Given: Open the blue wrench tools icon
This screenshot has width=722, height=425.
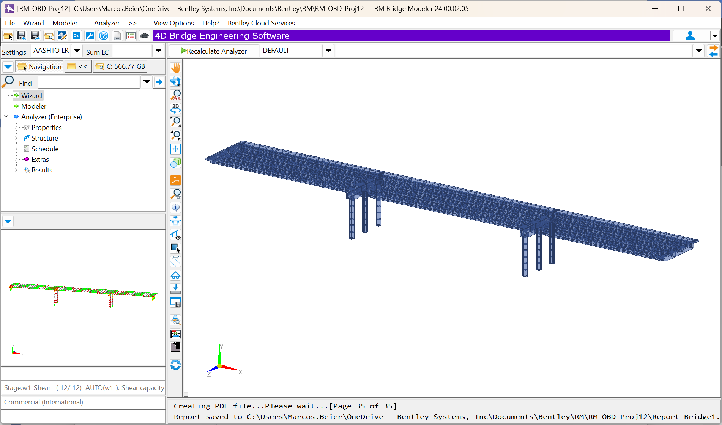Looking at the screenshot, I should click(x=90, y=36).
